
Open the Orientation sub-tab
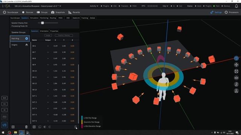click(44, 31)
